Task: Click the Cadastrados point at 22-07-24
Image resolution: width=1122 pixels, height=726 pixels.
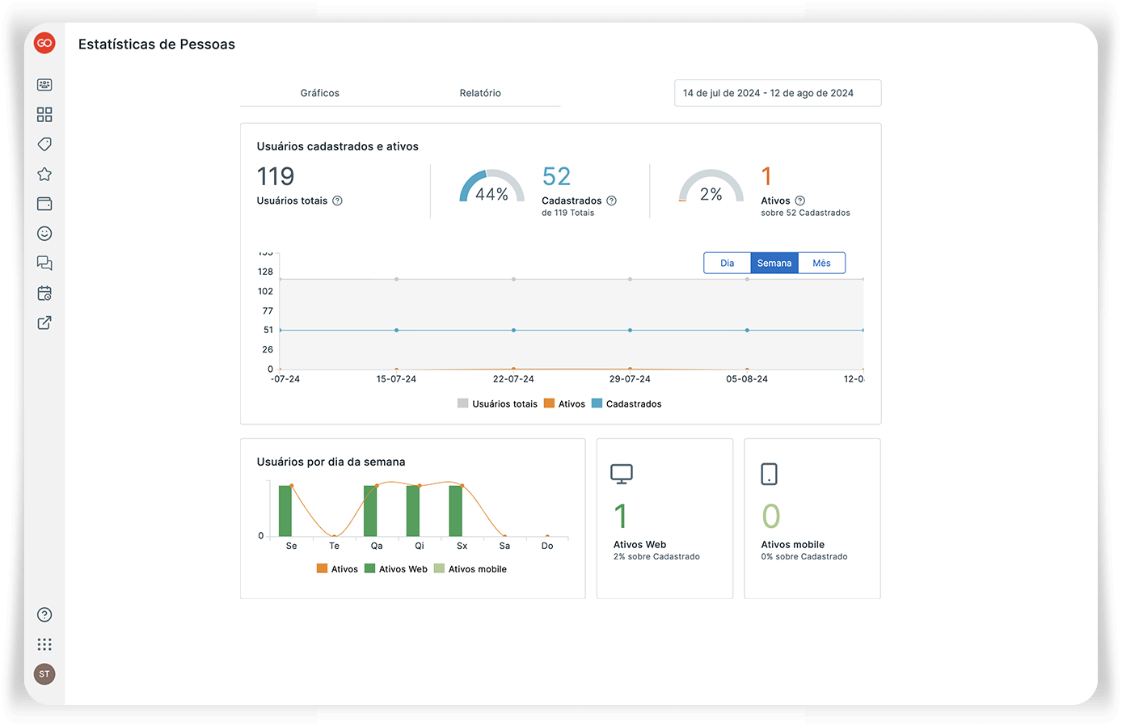Action: [x=513, y=330]
